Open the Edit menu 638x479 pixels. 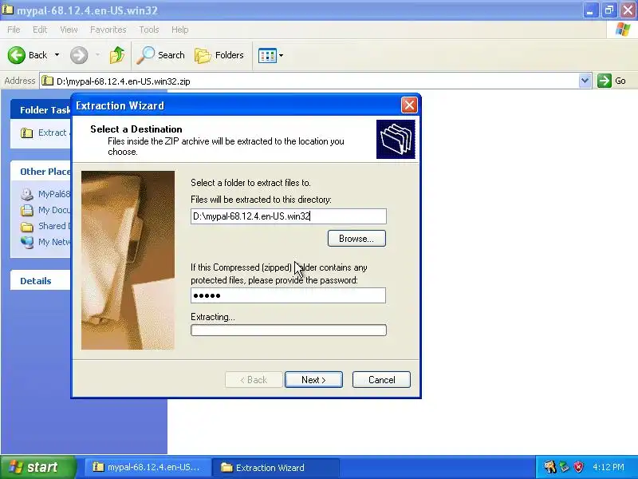pos(40,30)
